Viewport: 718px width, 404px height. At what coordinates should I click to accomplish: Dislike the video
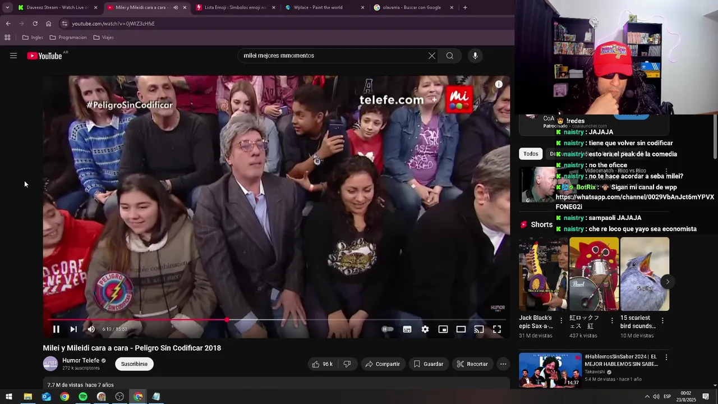pos(347,364)
